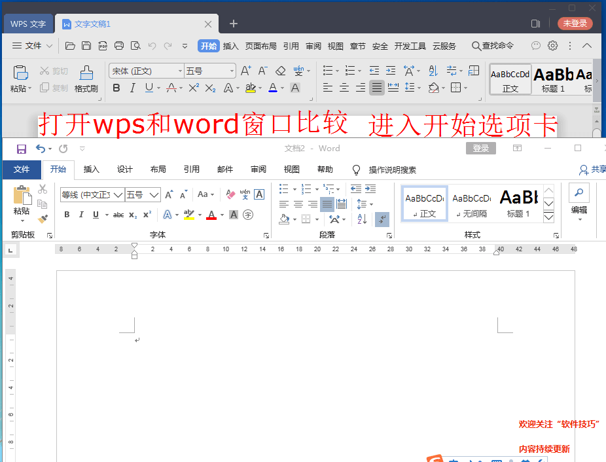Screen dimensions: 606x462
Task: Click WPS format painter 格式刷
Action: click(86, 80)
